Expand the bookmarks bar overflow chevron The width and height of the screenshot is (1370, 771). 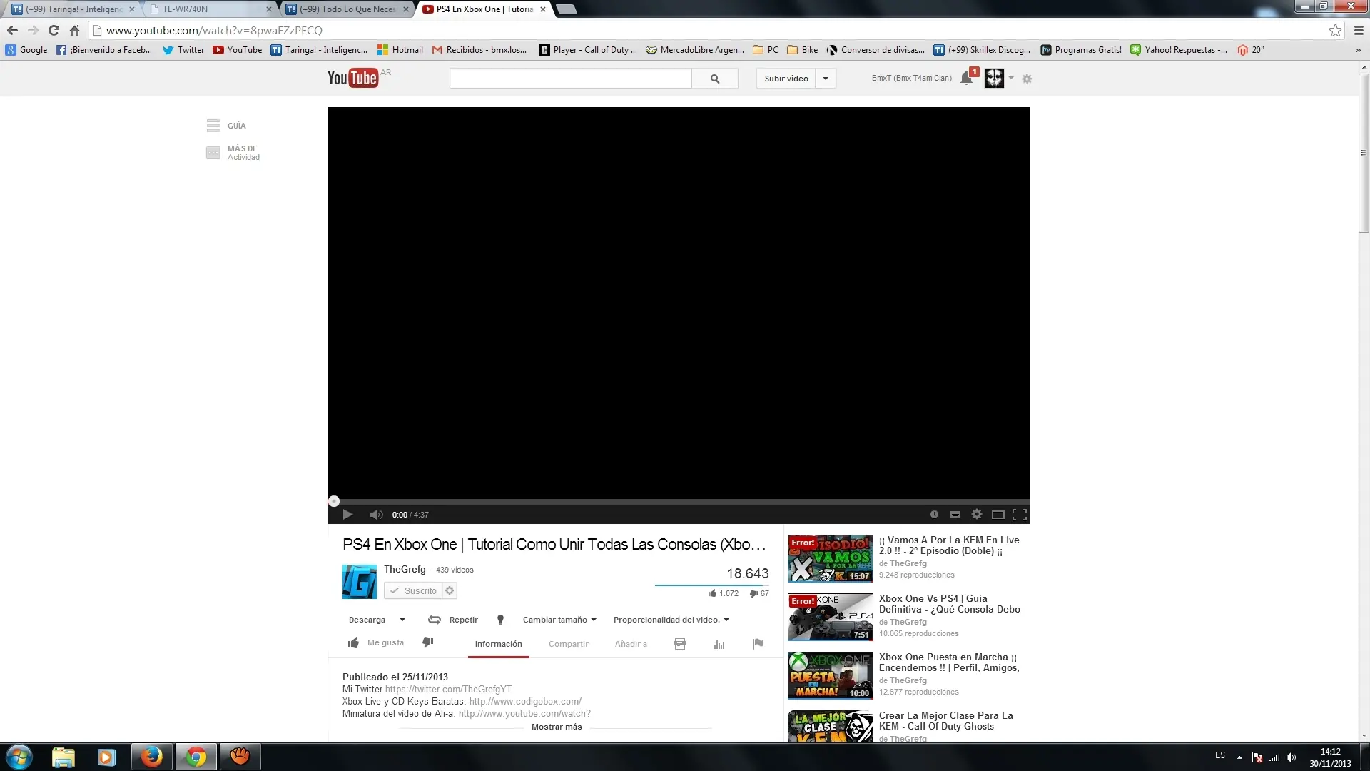[x=1358, y=50]
